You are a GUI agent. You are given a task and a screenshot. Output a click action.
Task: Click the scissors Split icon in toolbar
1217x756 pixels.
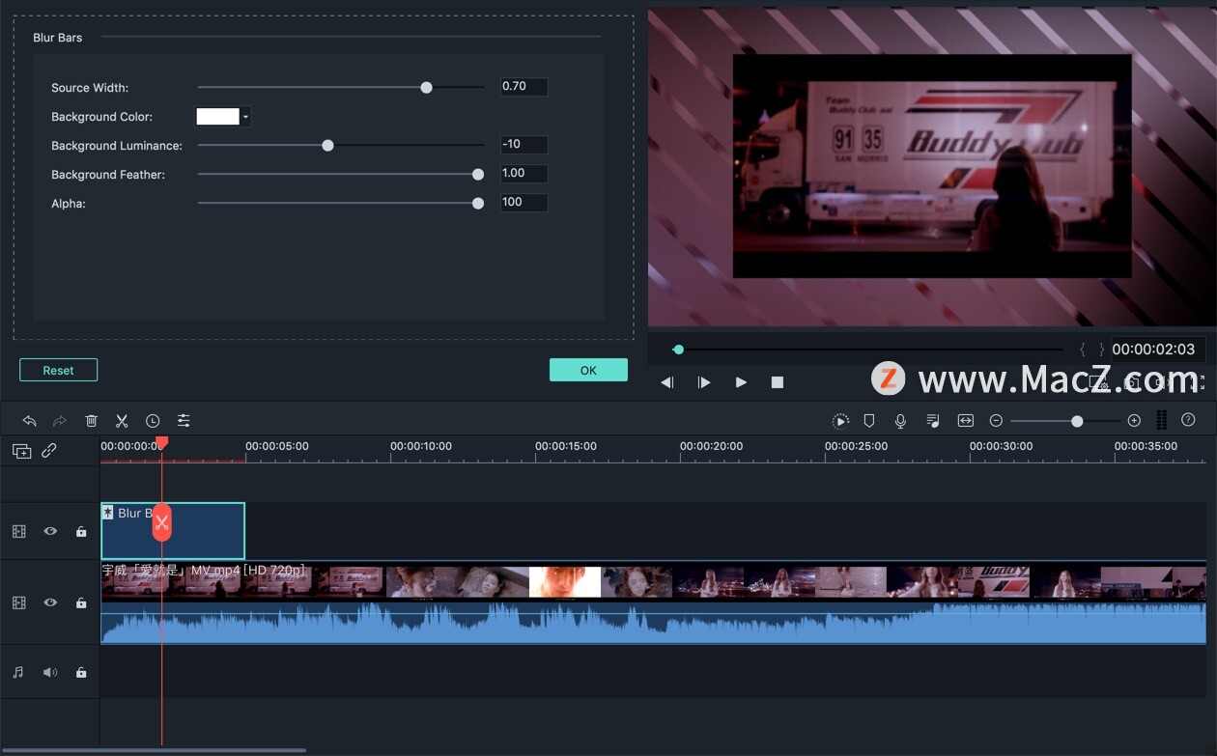coord(122,421)
